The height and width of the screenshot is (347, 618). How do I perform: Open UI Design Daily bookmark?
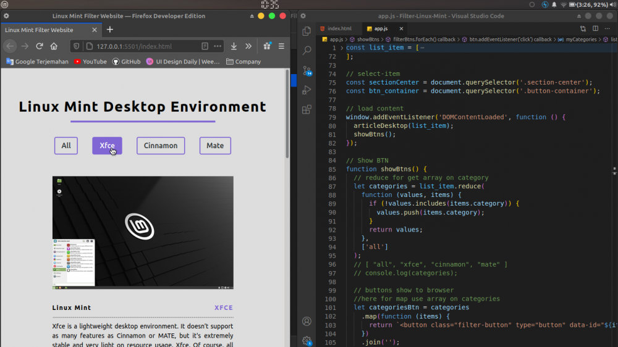[183, 62]
